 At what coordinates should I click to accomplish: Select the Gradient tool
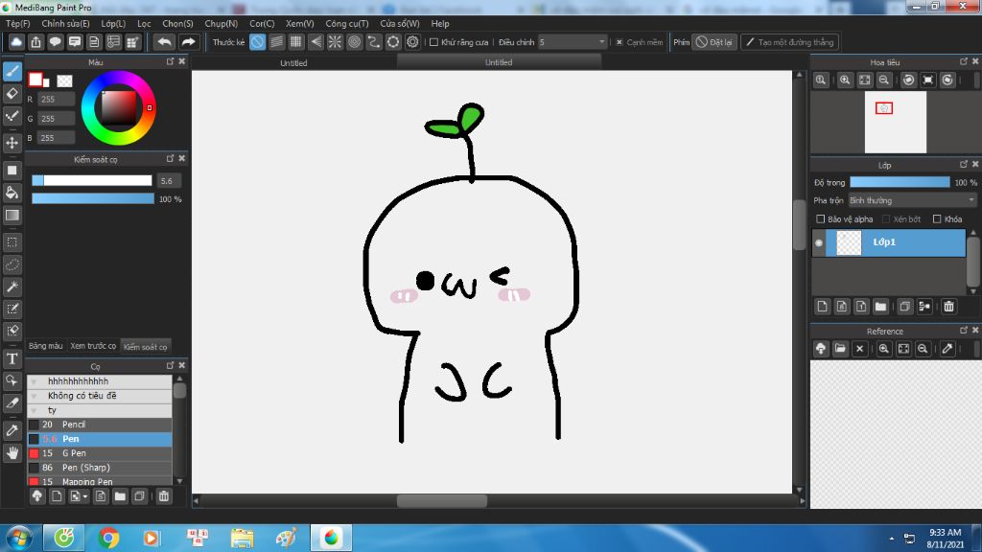(12, 216)
